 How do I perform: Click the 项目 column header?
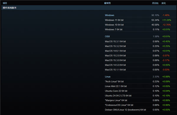pyautogui.click(x=5, y=3)
